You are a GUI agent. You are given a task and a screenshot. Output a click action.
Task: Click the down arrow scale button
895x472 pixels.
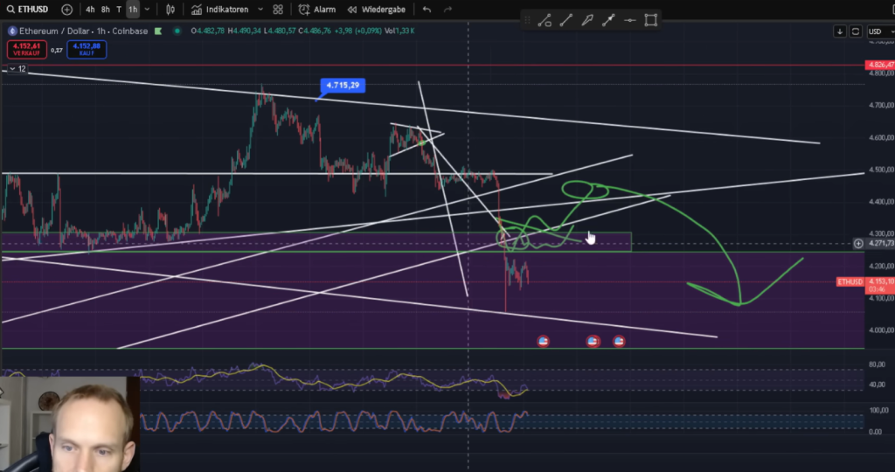[x=840, y=31]
